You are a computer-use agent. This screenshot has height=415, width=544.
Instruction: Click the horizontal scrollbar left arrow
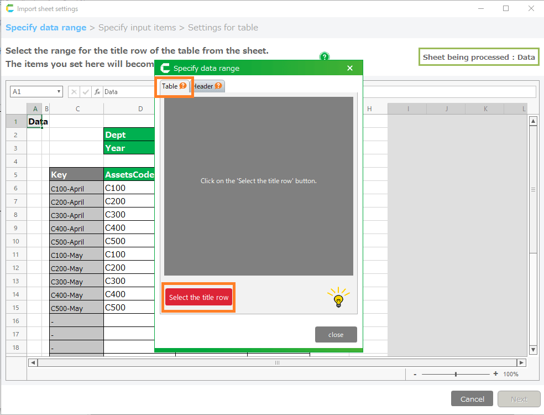tap(33, 362)
